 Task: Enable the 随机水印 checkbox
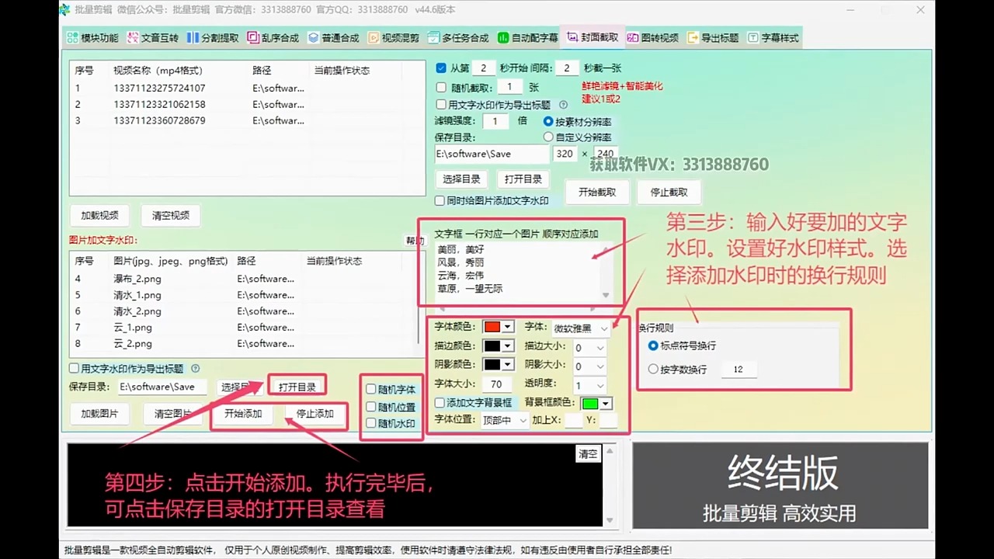tap(371, 424)
